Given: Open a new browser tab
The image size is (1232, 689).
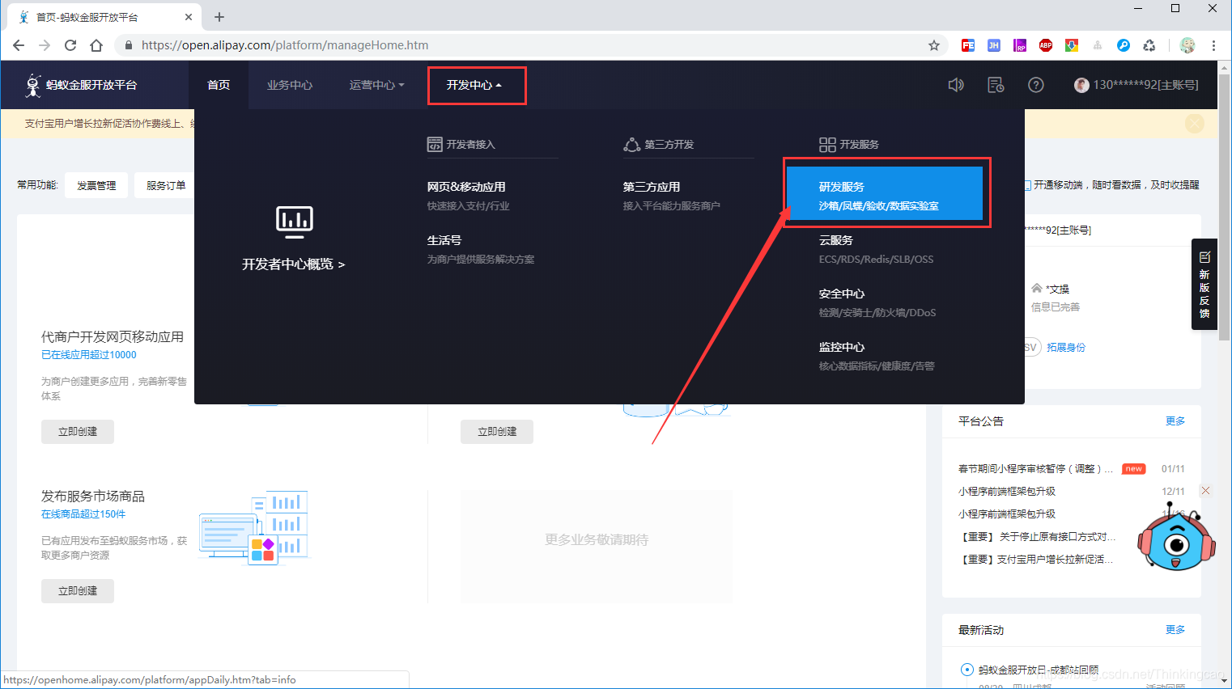Looking at the screenshot, I should (x=219, y=17).
